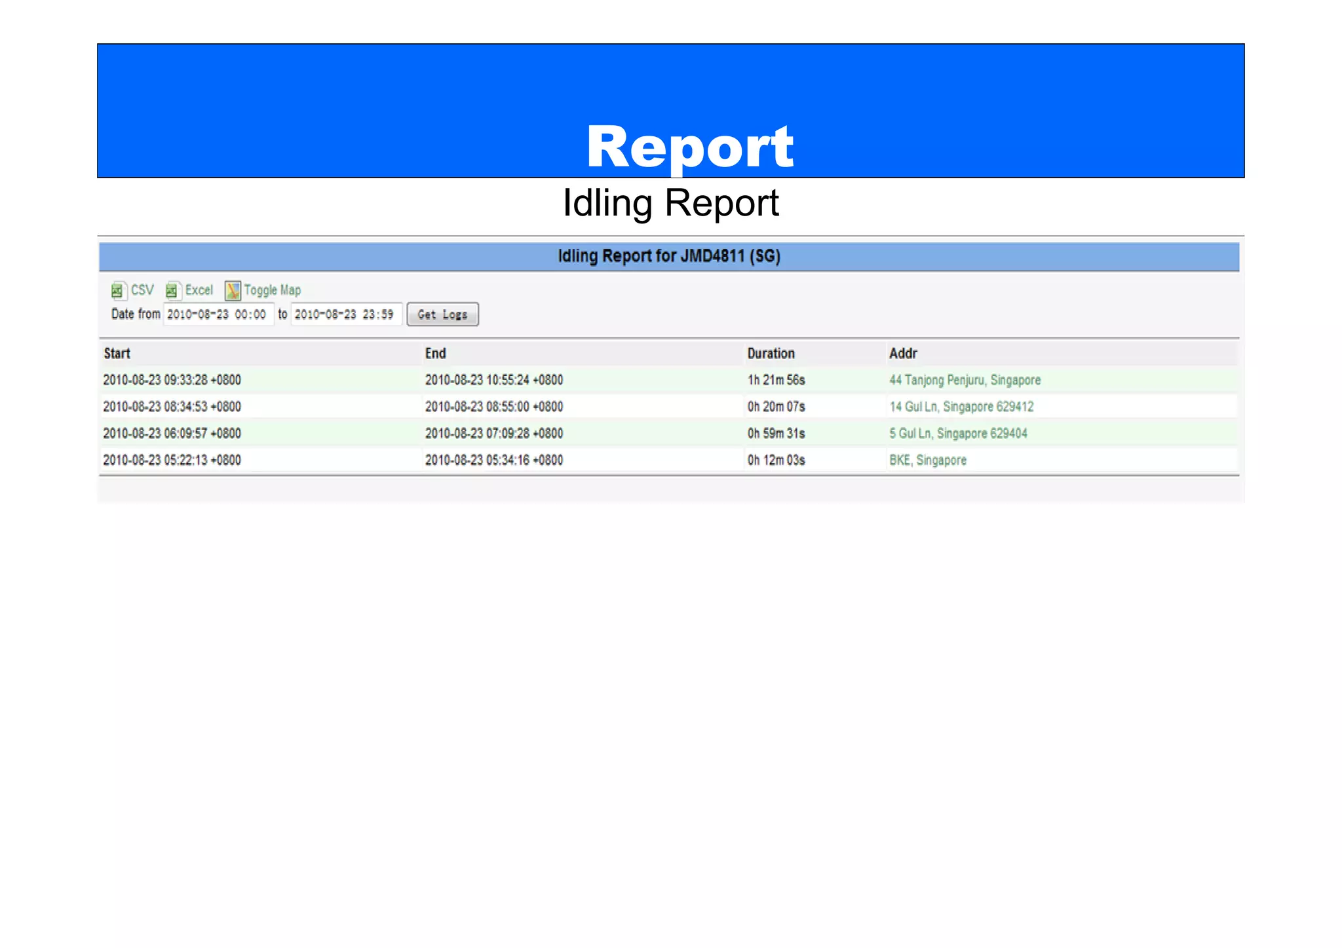Select start time 2010-08-23 05:22:13 +0800

(x=172, y=460)
